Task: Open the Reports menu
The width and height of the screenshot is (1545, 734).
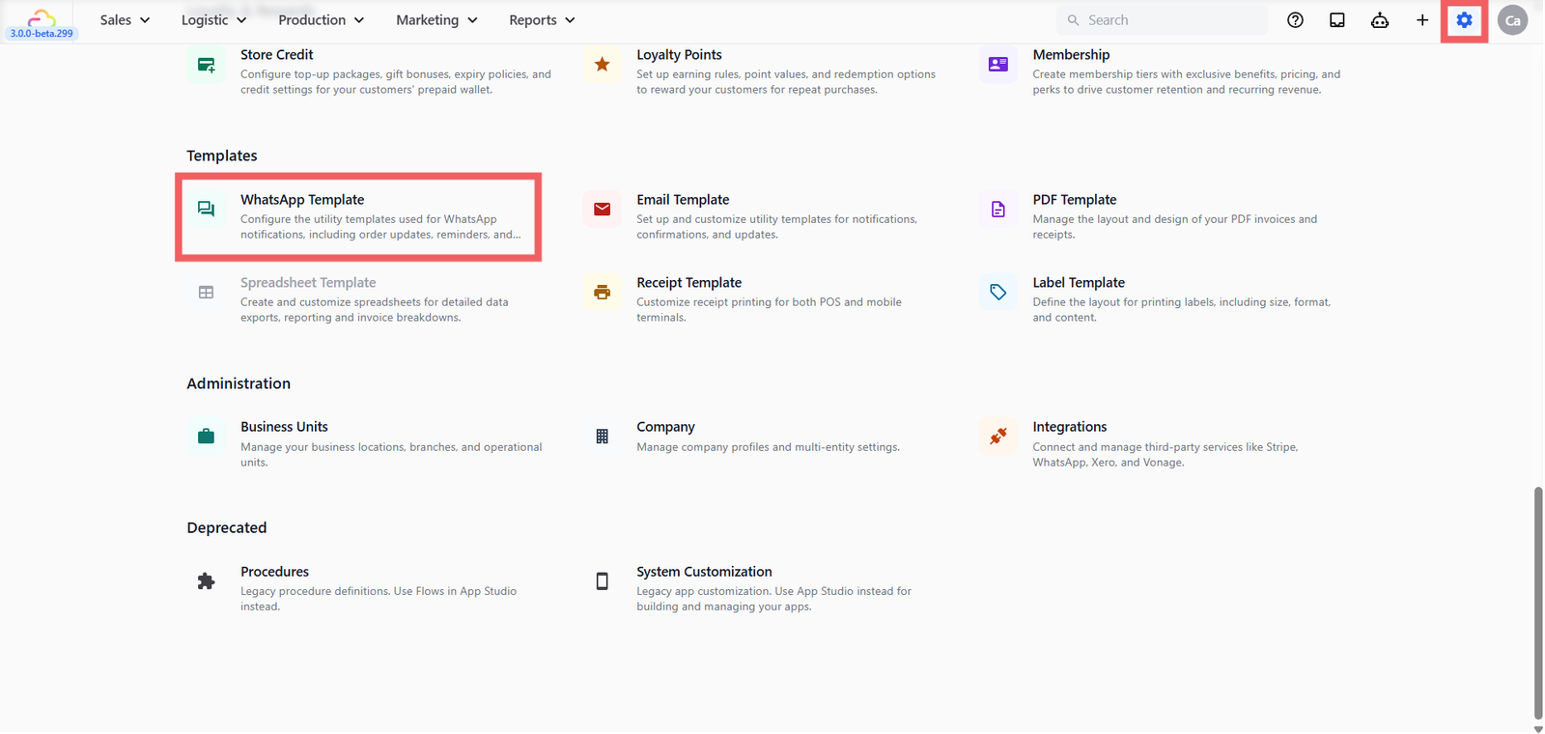Action: [542, 20]
